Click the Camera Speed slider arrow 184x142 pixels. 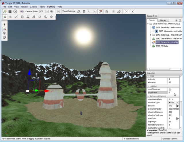point(47,11)
